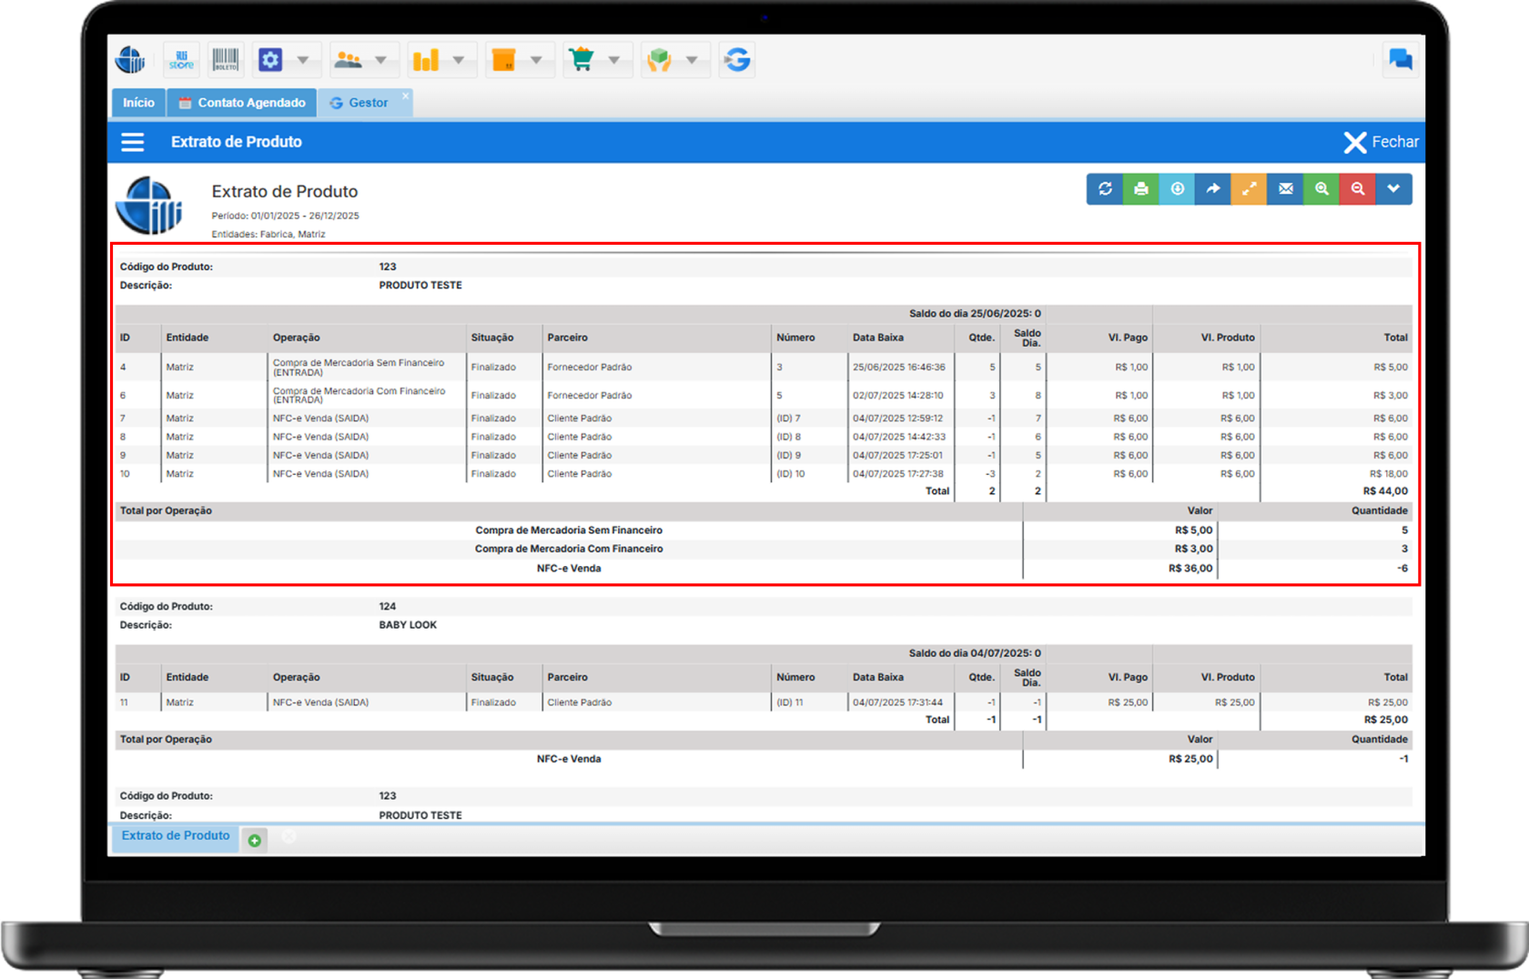
Task: Expand the people group dropdown arrow
Action: click(x=380, y=61)
